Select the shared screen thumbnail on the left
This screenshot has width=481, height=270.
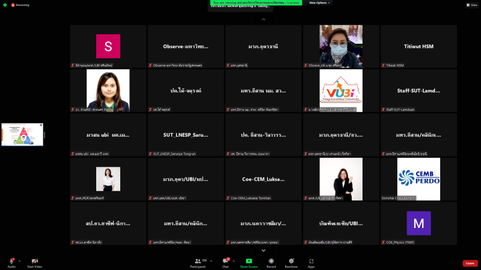tap(22, 134)
